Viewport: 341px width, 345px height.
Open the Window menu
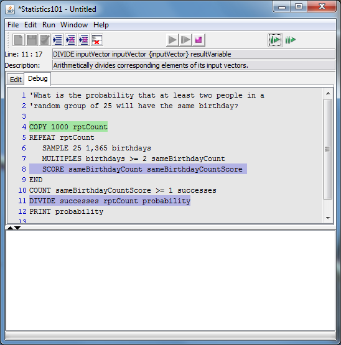[x=74, y=25]
